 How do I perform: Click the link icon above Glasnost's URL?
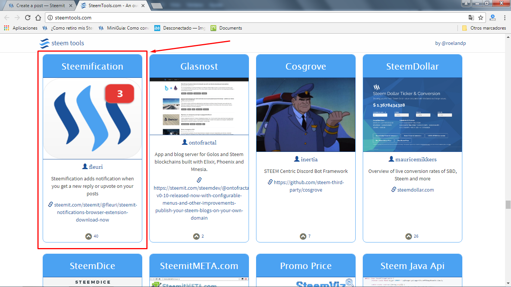pyautogui.click(x=199, y=180)
